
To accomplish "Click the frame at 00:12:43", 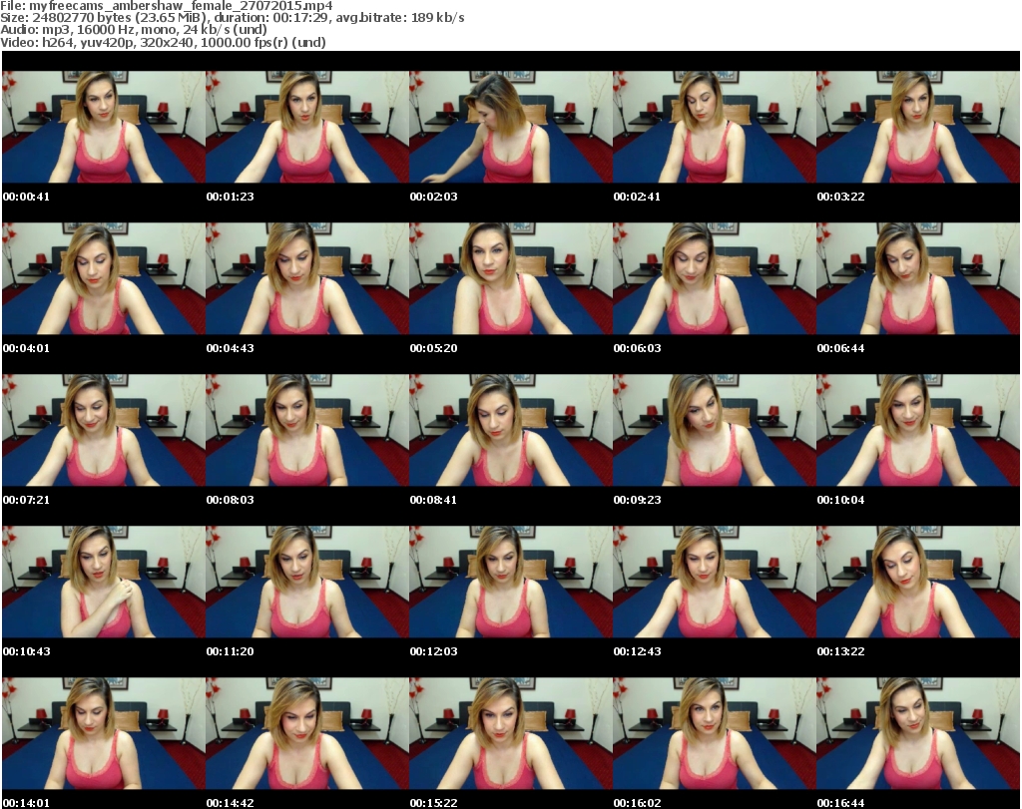I will point(715,582).
